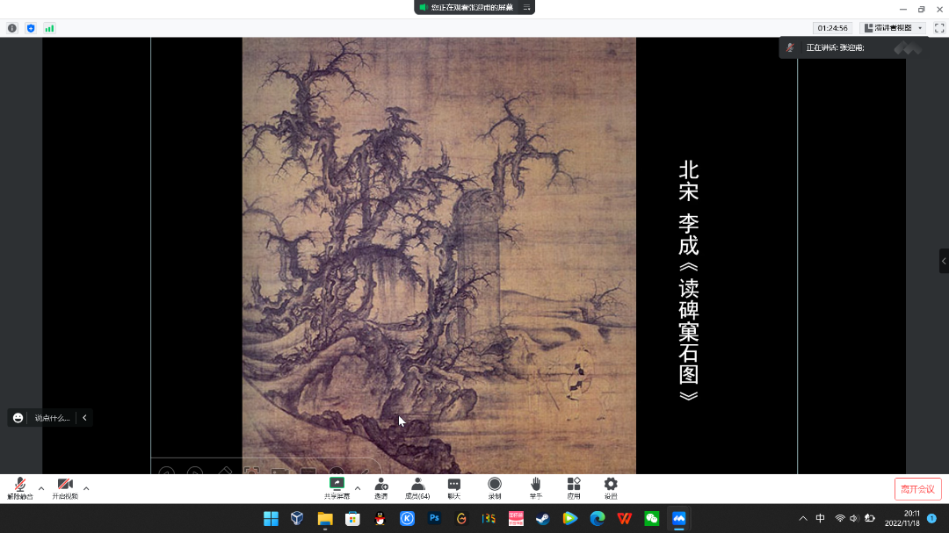Click the 说点什么... chat input
Screen dimensions: 949x533
(52, 417)
